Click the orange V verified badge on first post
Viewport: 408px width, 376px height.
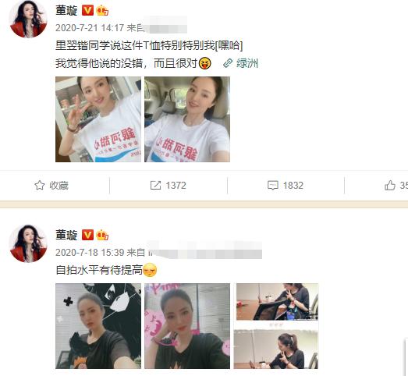[87, 11]
